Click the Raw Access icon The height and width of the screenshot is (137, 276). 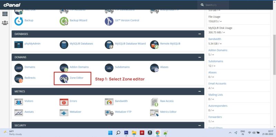coord(154,102)
